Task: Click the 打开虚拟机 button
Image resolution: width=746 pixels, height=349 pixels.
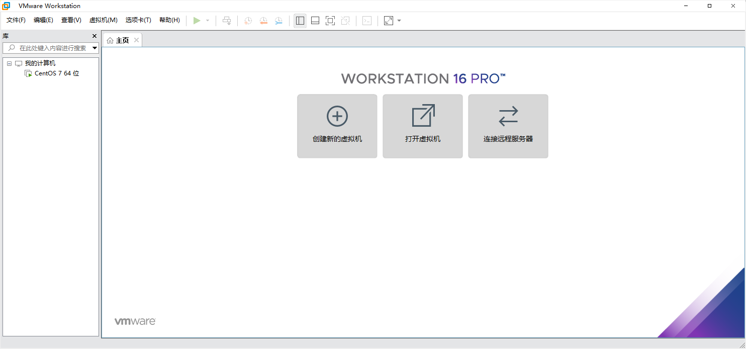Action: tap(423, 126)
